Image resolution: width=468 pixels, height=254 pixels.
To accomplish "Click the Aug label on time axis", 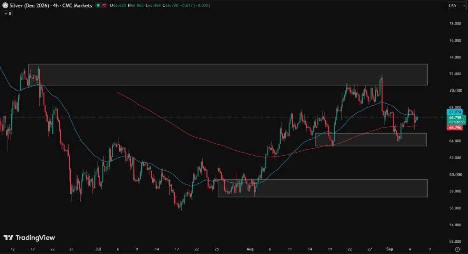I will coord(250,249).
